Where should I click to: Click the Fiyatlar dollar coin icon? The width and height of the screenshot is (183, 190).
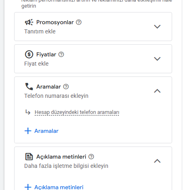pyautogui.click(x=29, y=54)
